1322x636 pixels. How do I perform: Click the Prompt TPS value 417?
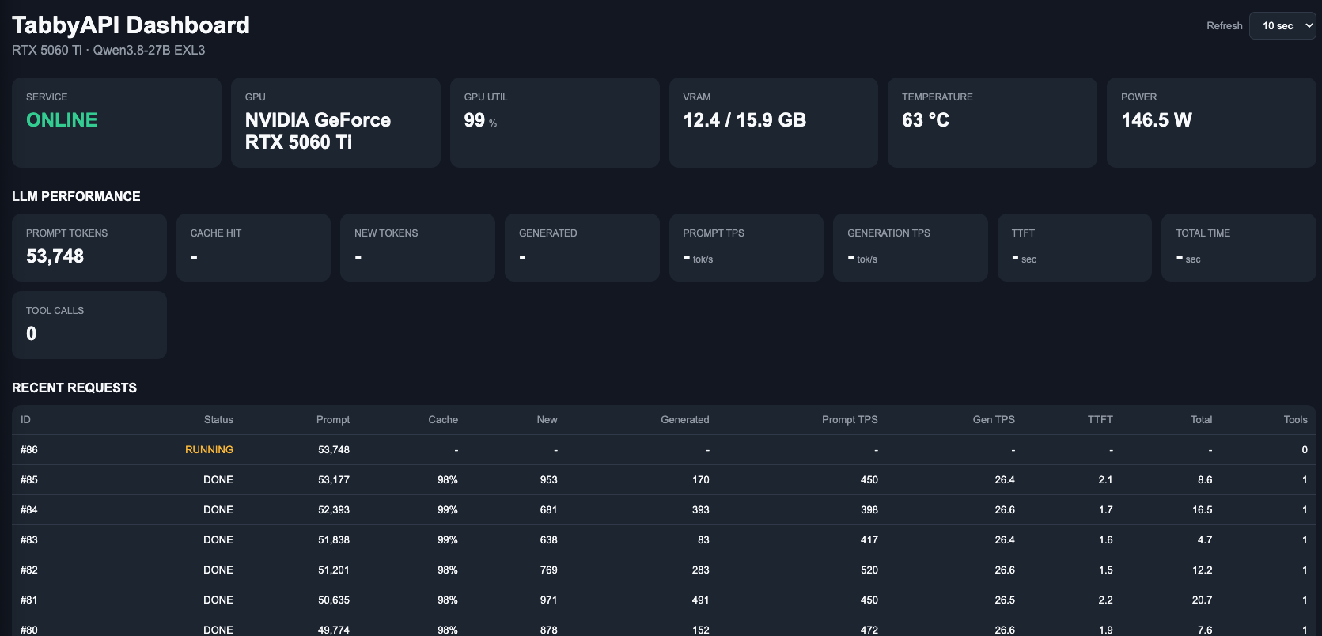(869, 540)
